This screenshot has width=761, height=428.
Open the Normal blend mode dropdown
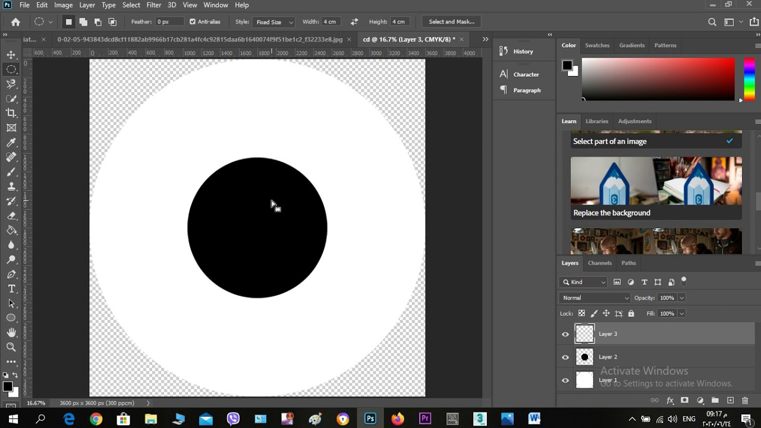tap(595, 298)
